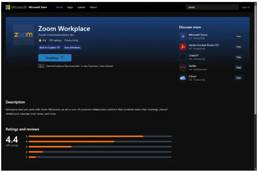Open the Apps tab
This screenshot has height=171, width=258.
tap(70, 7)
